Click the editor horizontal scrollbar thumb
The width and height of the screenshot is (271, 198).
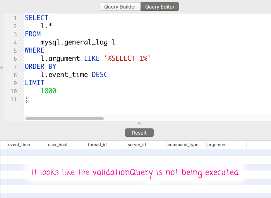point(65,119)
